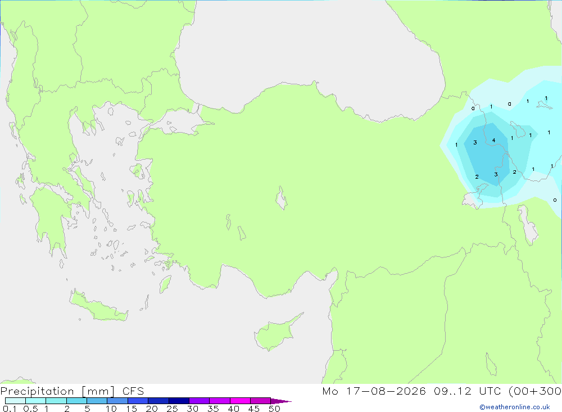This screenshot has width=562, height=412.
Task: Click the '09..12 UTC' time range text
Action: point(468,391)
